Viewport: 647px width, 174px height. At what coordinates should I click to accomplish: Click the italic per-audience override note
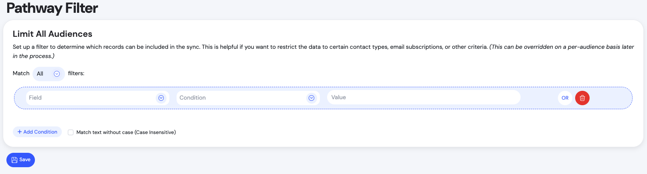pos(562,47)
